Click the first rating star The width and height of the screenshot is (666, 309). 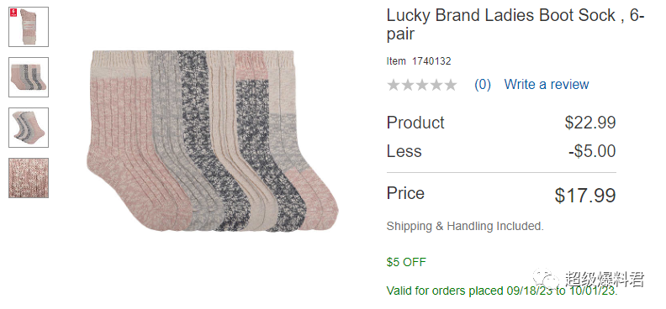coord(394,85)
